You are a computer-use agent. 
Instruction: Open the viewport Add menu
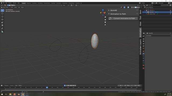tap(19, 7)
